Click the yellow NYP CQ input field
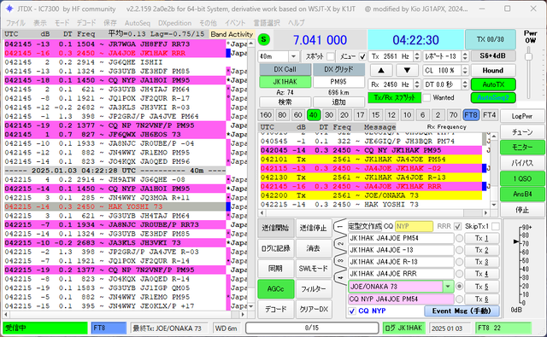Screen dimensions: 547x337 (414, 226)
